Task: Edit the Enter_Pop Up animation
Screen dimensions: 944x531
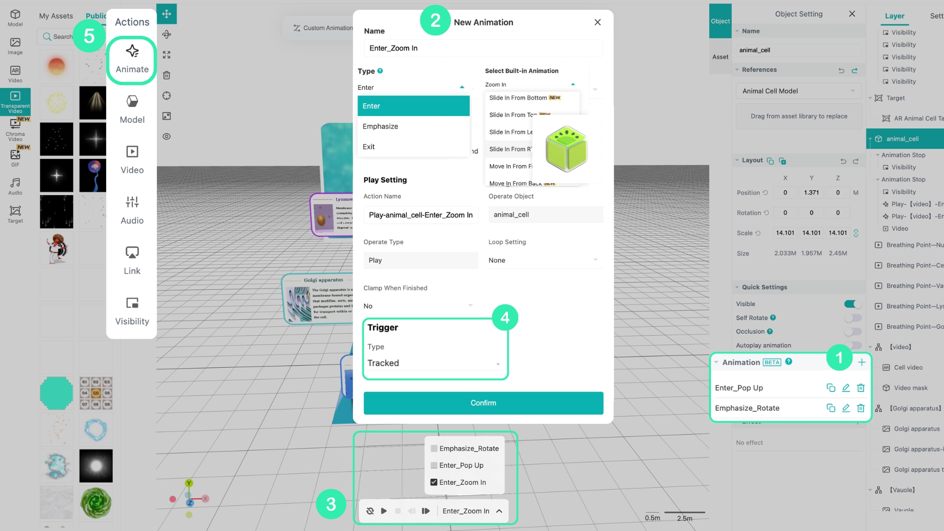Action: tap(846, 388)
